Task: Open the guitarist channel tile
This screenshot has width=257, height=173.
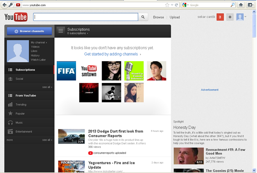Action: (x=111, y=92)
